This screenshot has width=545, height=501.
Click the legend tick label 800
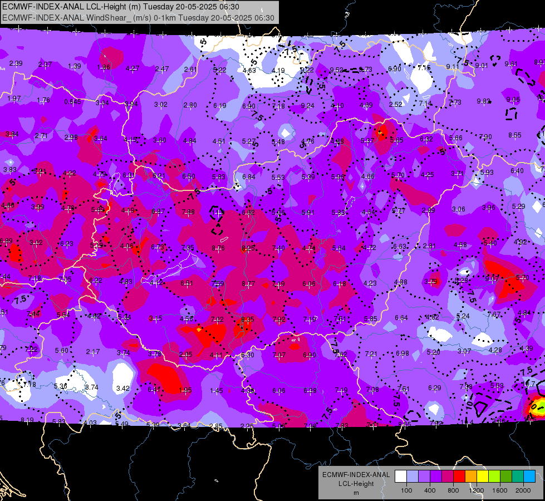tap(453, 490)
